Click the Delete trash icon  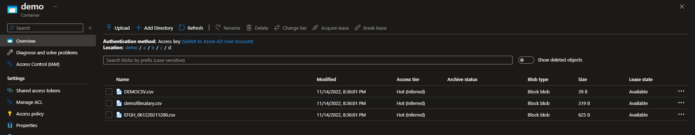click(x=249, y=28)
